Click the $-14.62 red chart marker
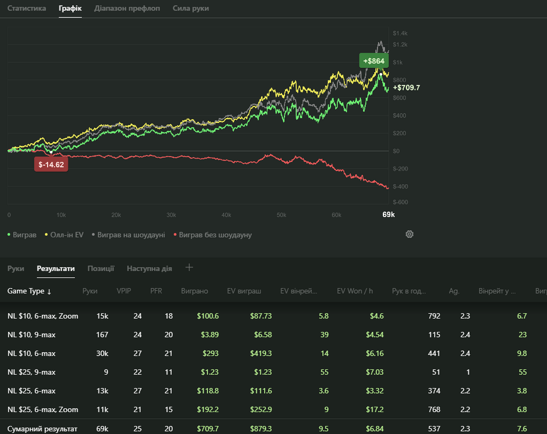The height and width of the screenshot is (434, 547). 51,164
